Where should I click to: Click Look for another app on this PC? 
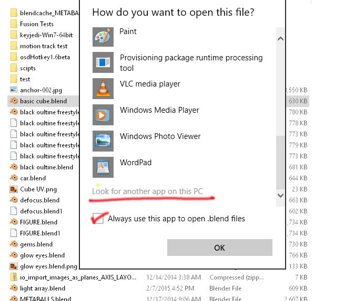coord(147,191)
